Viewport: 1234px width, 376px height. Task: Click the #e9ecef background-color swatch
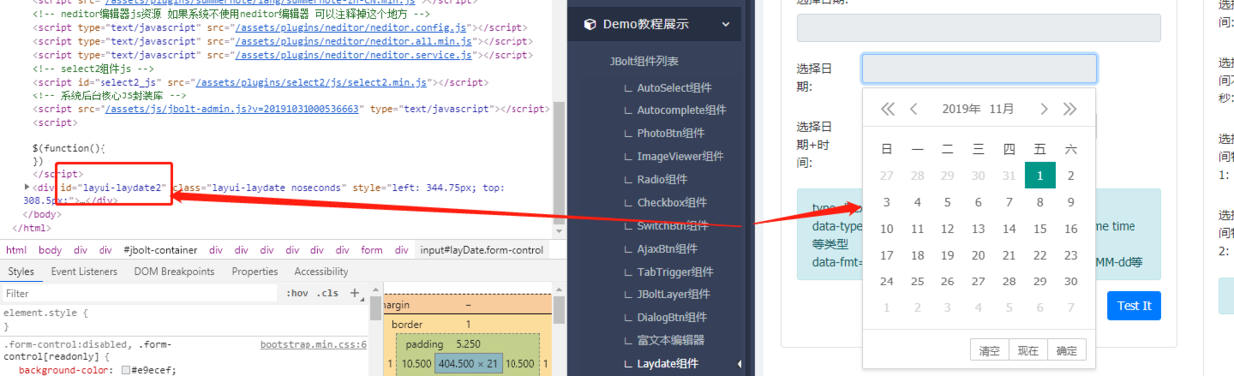click(126, 369)
